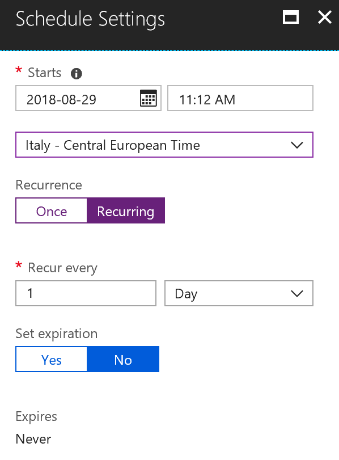Click the time zone dropdown chevron arrow

[297, 145]
